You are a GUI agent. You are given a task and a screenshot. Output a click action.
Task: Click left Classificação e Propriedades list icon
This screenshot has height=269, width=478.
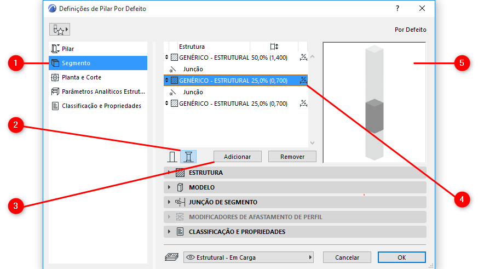(55, 106)
